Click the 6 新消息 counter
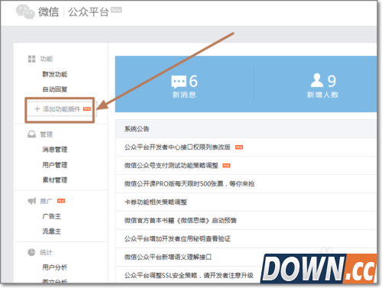Image resolution: width=382 pixels, height=288 pixels. click(184, 86)
